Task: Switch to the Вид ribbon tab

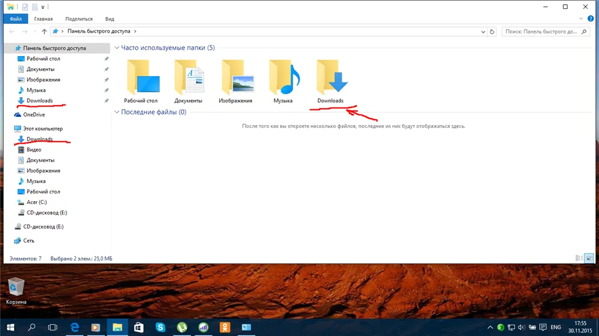Action: tap(109, 19)
